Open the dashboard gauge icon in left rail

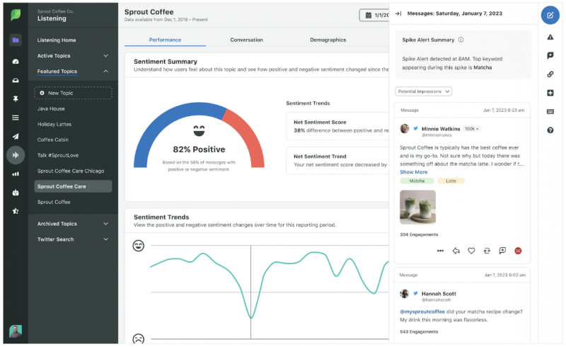[16, 62]
